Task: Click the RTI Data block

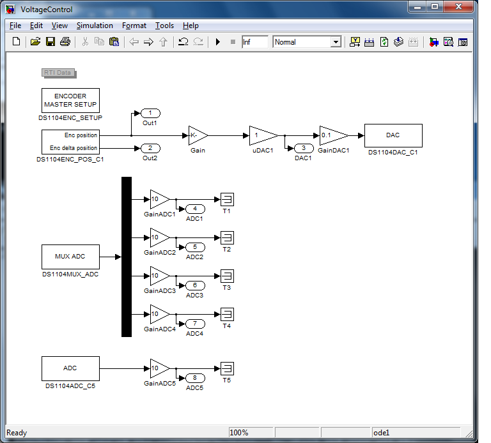Action: click(59, 73)
